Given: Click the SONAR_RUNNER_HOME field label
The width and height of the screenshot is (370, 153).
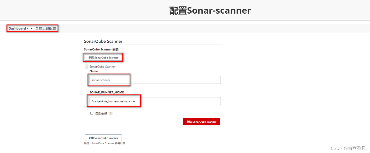Looking at the screenshot, I should click(x=107, y=92).
